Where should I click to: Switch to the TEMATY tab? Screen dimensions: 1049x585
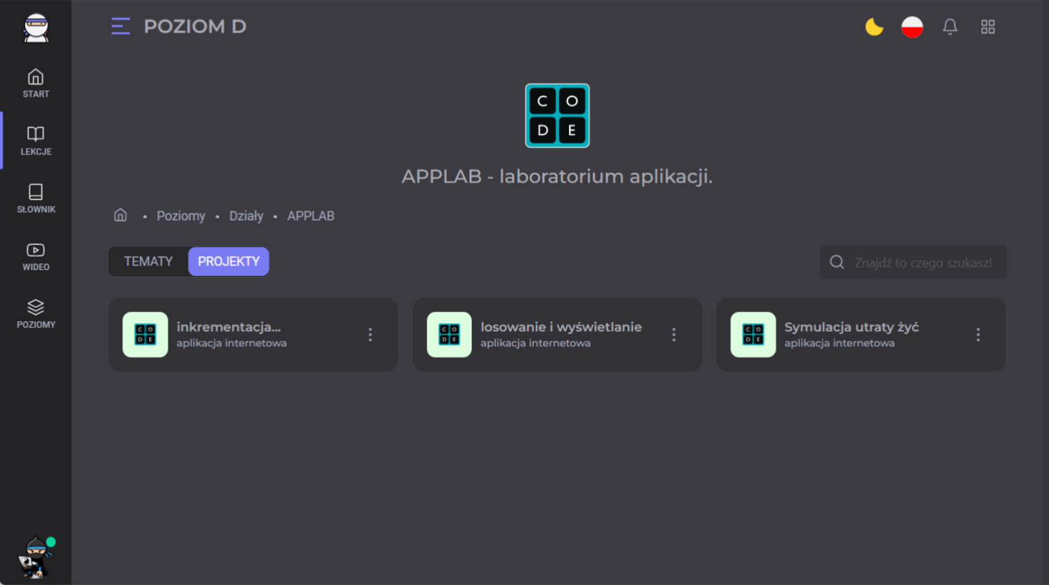coord(148,262)
